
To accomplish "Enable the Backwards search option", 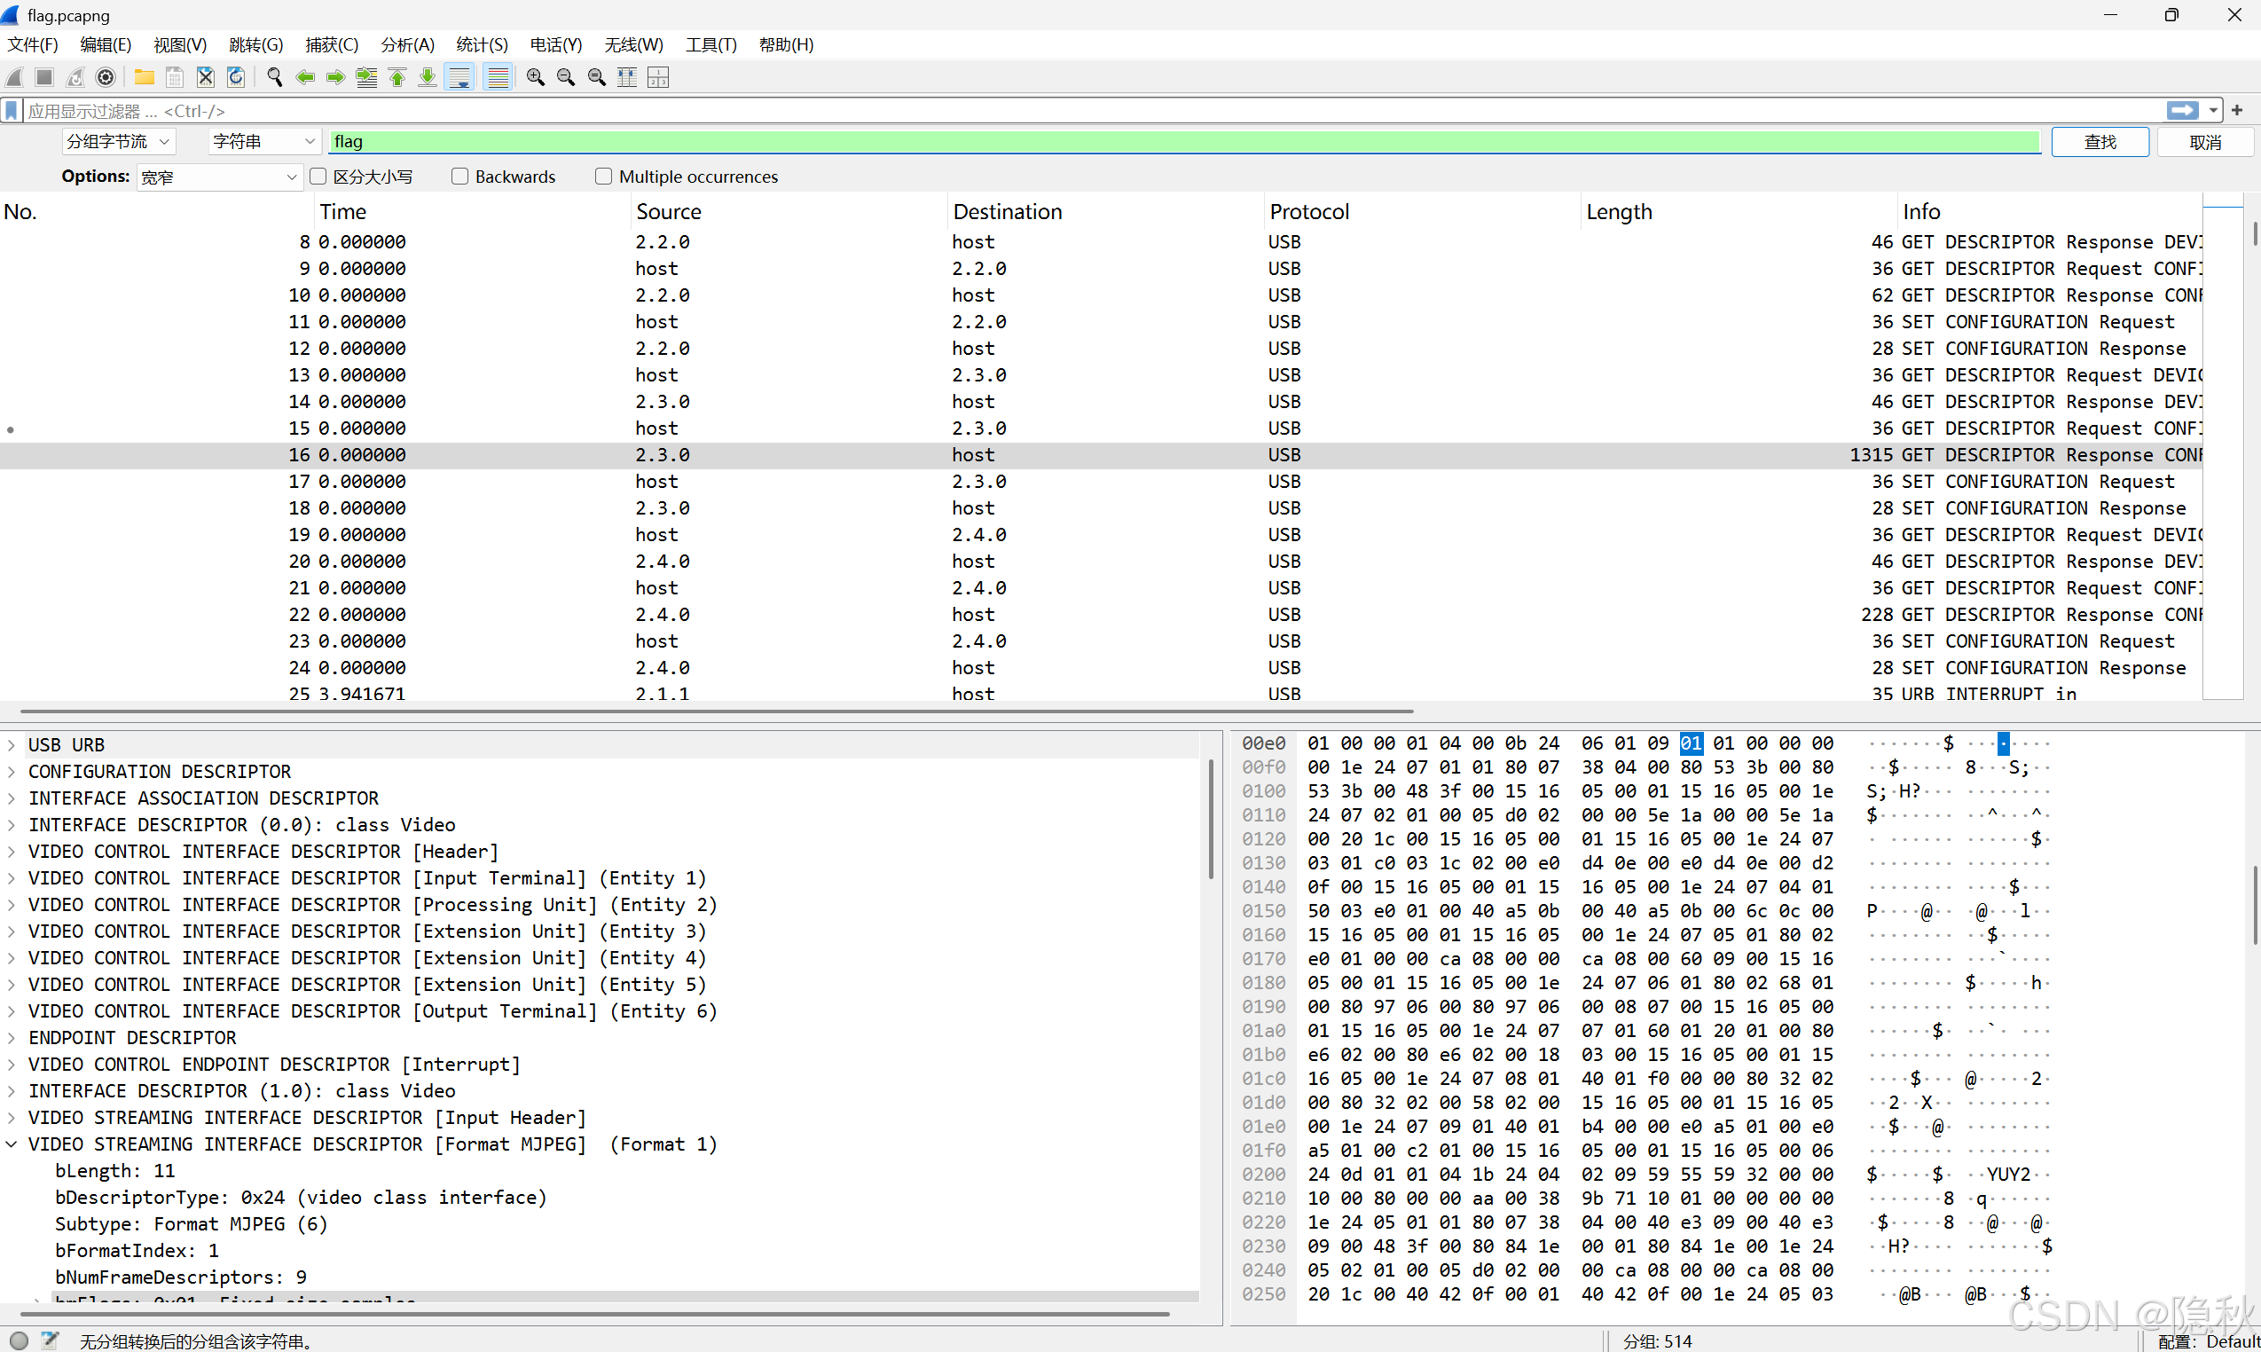I will coord(460,176).
